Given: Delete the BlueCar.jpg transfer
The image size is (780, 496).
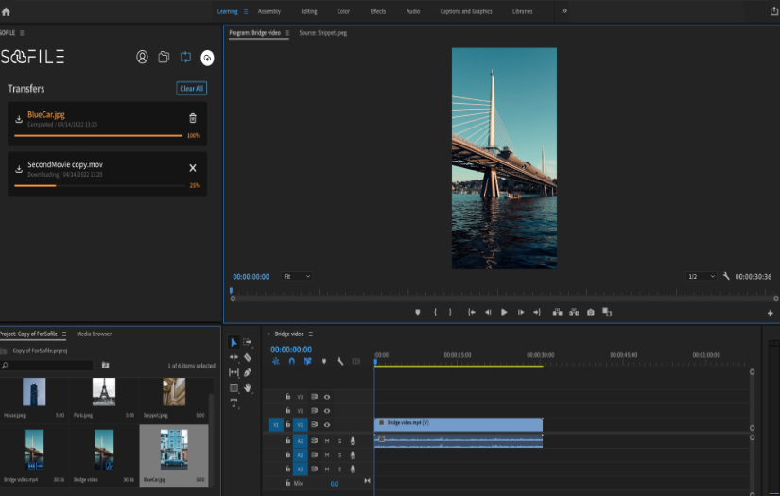Looking at the screenshot, I should (x=193, y=118).
